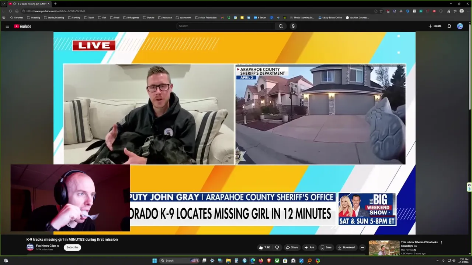Close the K-9 tracks missing girl tab
Viewport: 472px width, 265px height.
click(x=49, y=4)
